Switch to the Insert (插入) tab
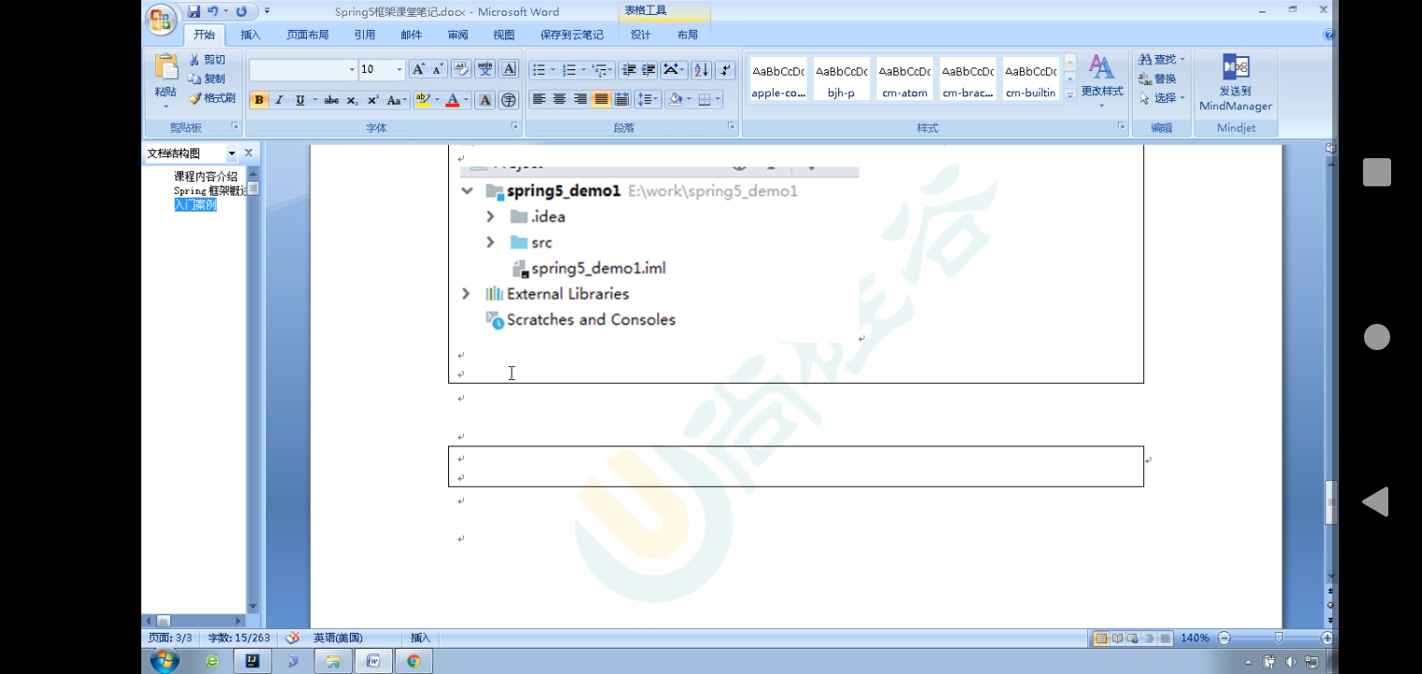This screenshot has width=1422, height=674. point(251,35)
